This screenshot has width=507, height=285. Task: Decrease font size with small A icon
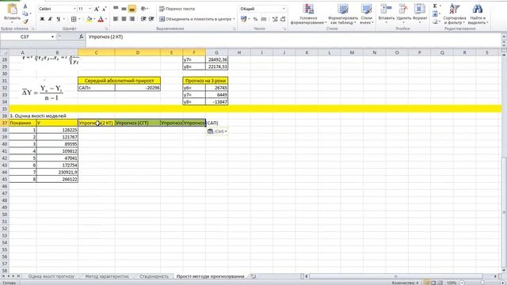point(104,9)
